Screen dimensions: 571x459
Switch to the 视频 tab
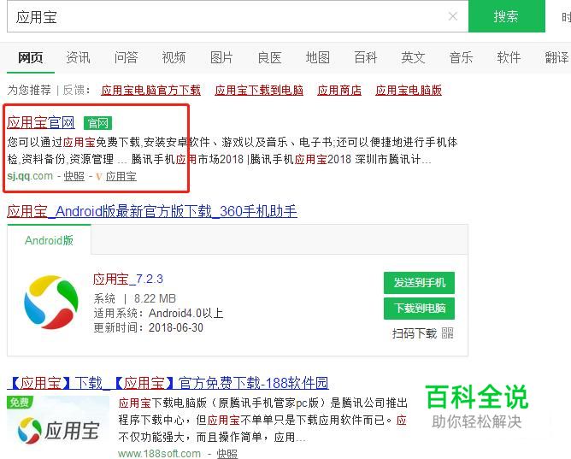point(174,57)
